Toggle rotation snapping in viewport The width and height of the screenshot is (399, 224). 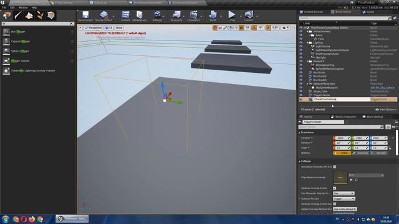click(254, 27)
